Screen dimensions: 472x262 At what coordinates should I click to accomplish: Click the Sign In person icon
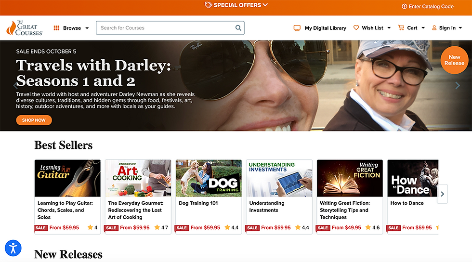pos(434,28)
